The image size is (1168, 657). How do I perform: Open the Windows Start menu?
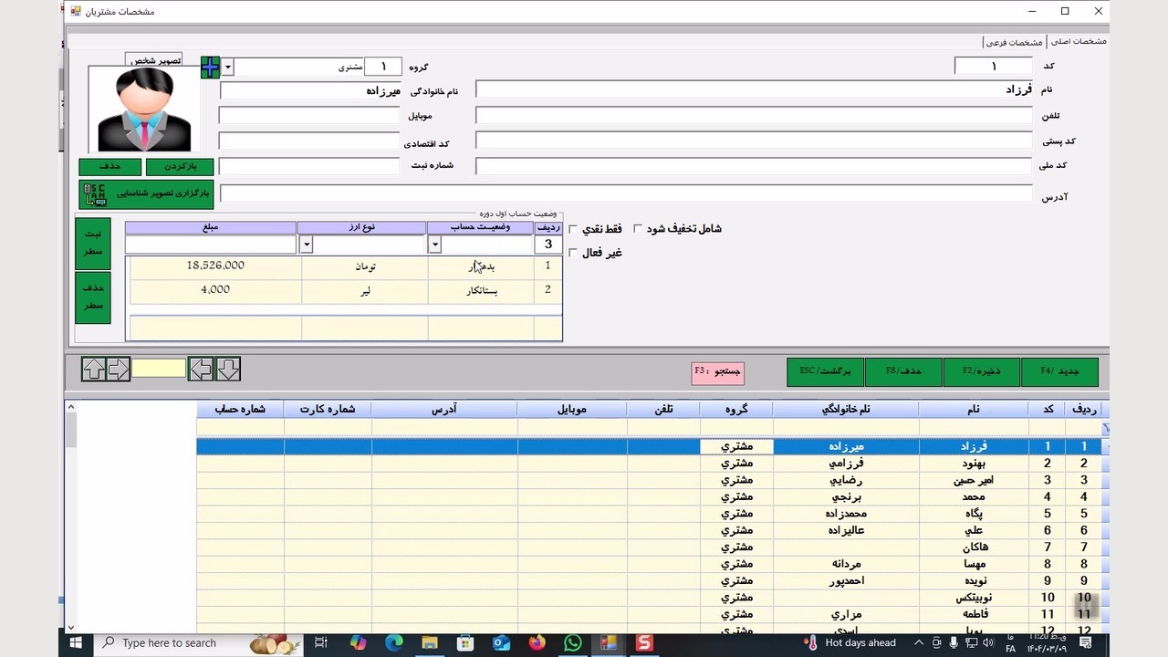point(77,643)
